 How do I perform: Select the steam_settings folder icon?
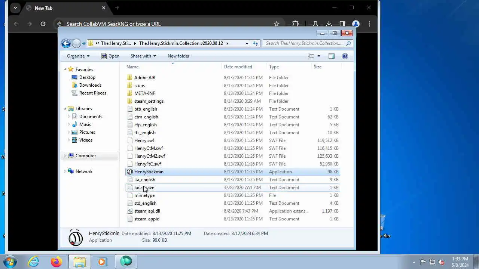pyautogui.click(x=130, y=101)
